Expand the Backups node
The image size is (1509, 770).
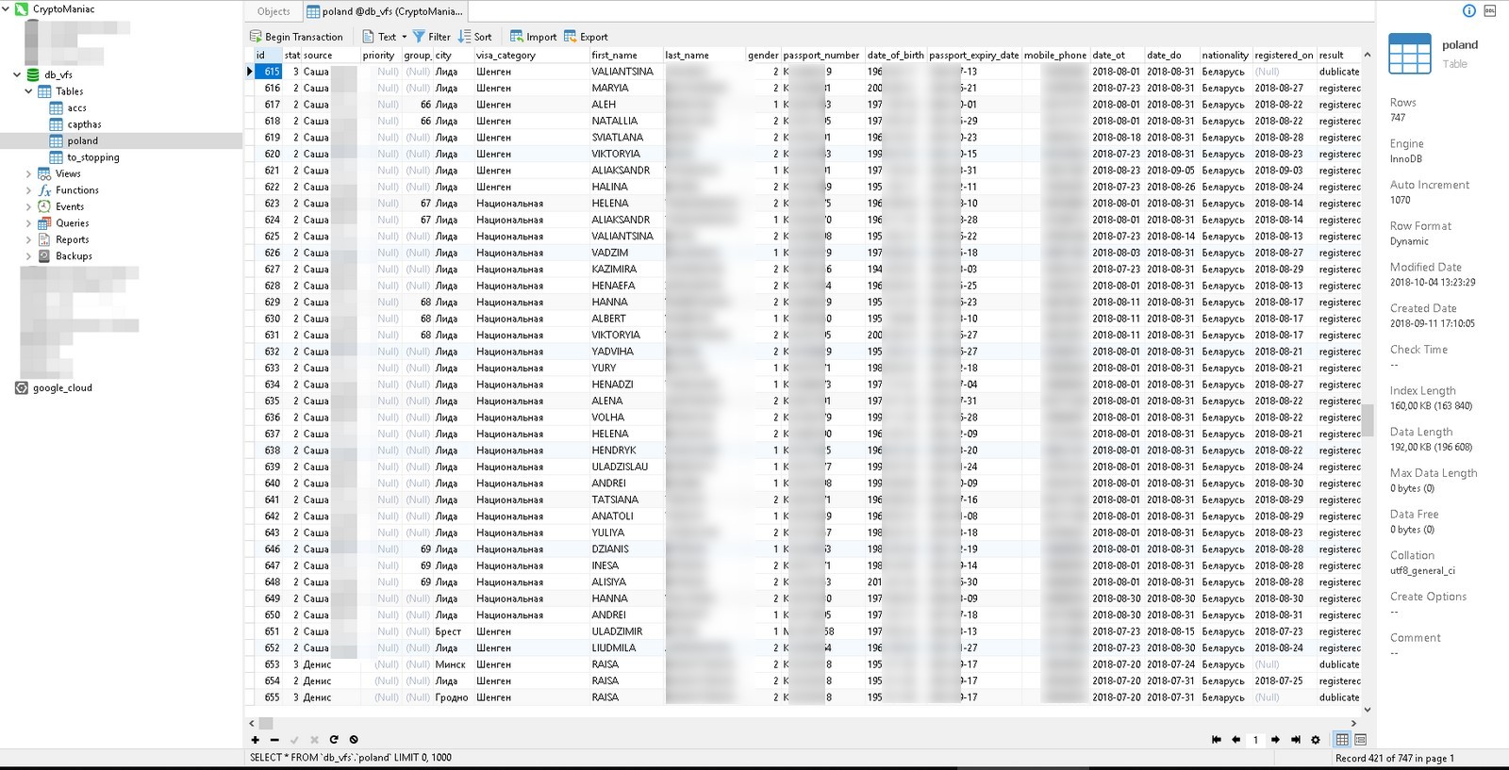tap(28, 256)
